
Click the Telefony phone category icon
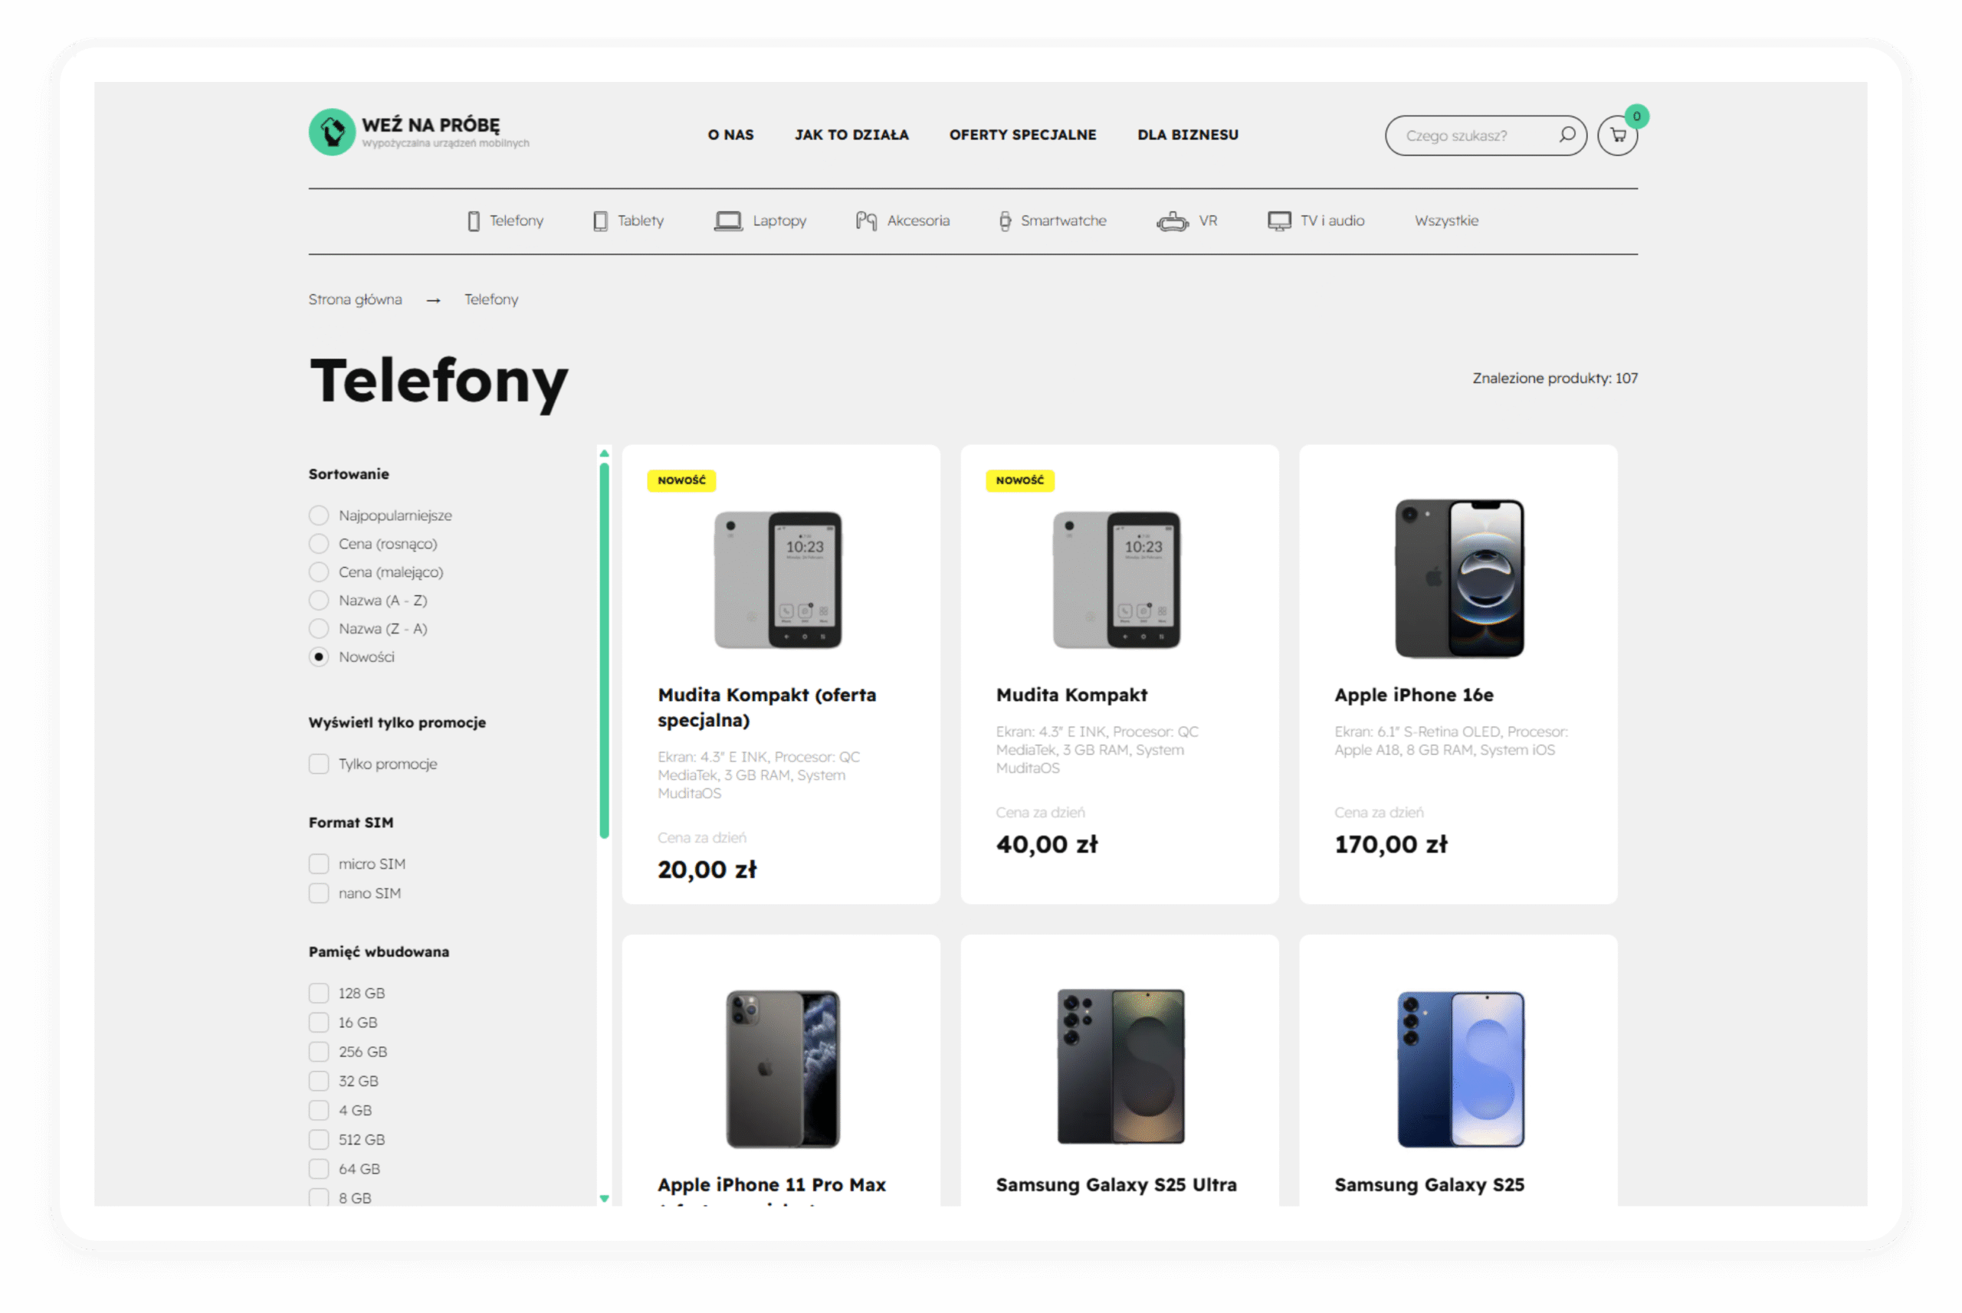474,221
